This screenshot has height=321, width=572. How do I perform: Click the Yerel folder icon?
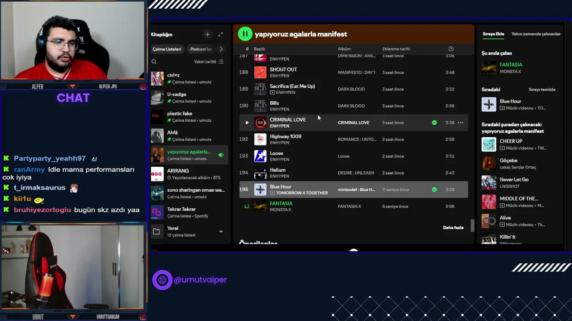click(x=156, y=231)
